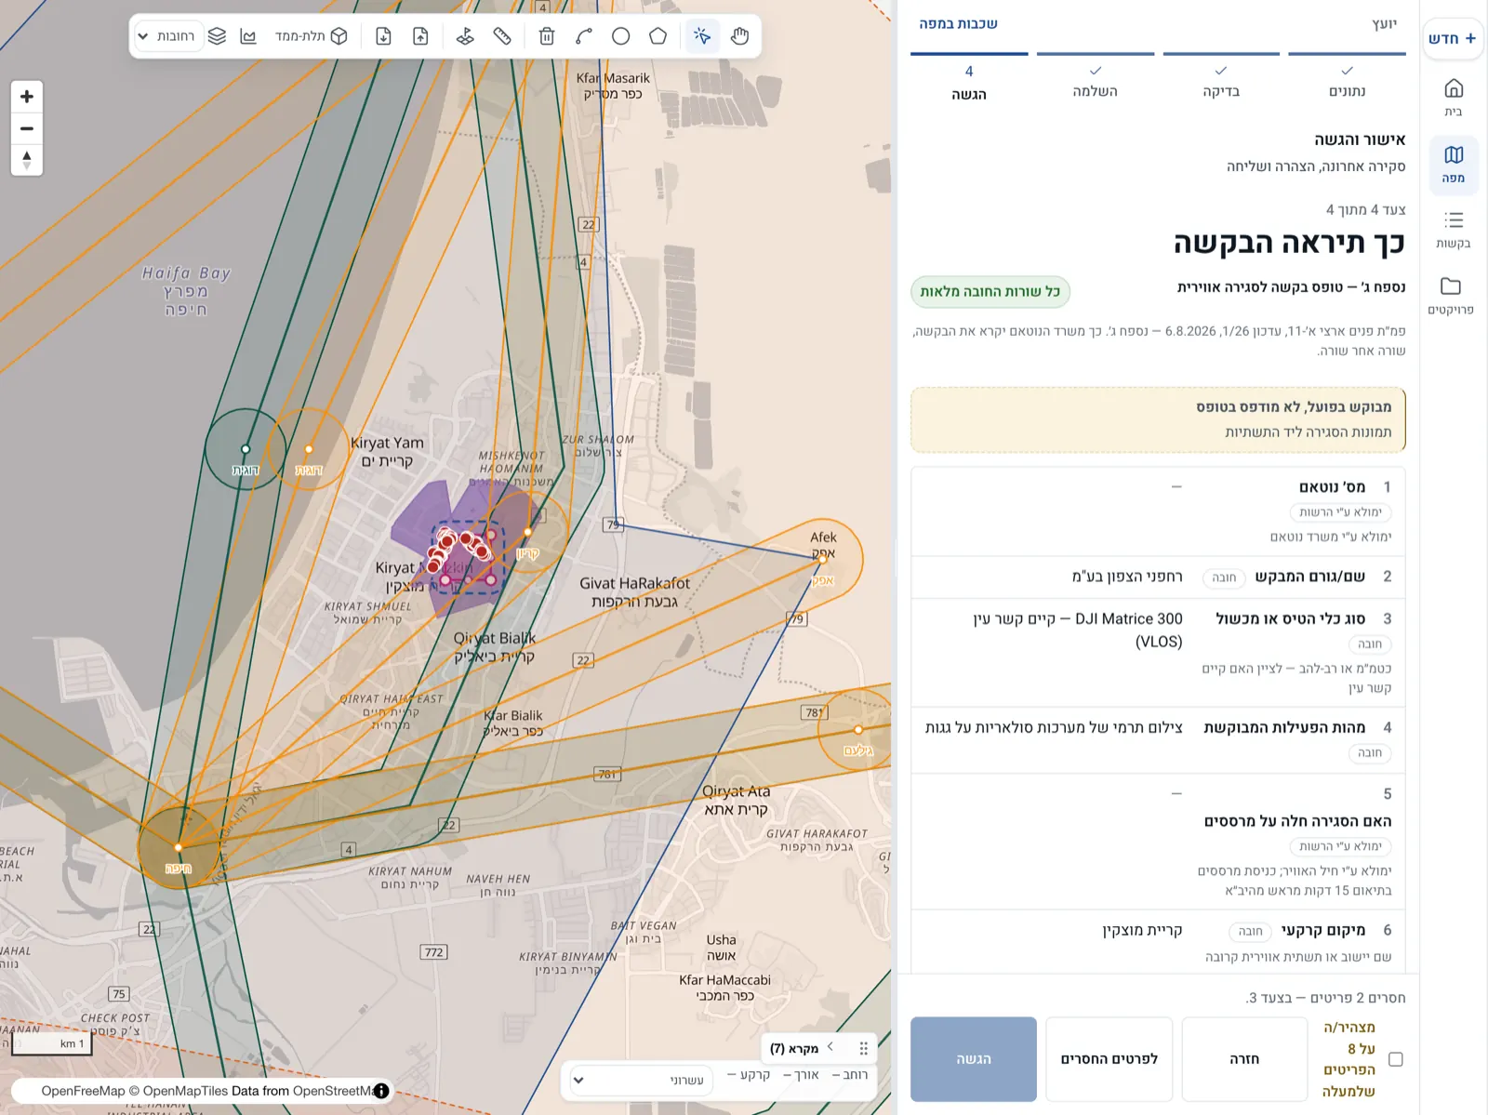Grab the legend drag handle dots
Image resolution: width=1488 pixels, height=1115 pixels.
pyautogui.click(x=863, y=1048)
